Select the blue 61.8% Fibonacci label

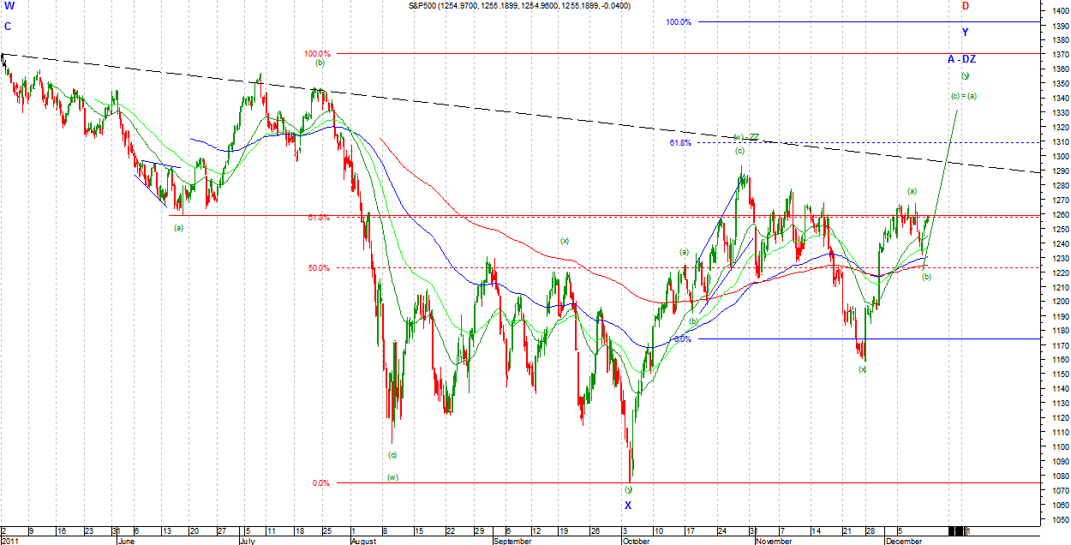tap(680, 143)
